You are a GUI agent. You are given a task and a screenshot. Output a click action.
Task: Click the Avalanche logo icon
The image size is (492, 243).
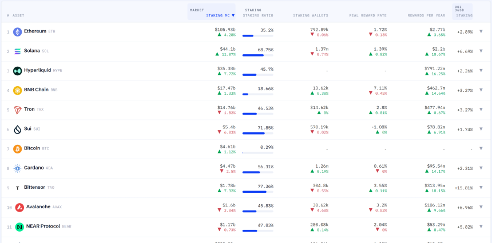19,207
